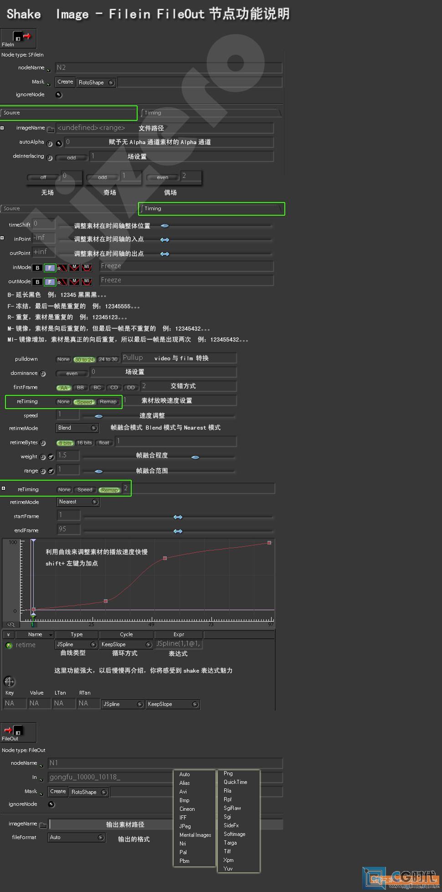Image resolution: width=442 pixels, height=892 pixels.
Task: Open file browser beside FileIn imageName
Action: (x=51, y=129)
